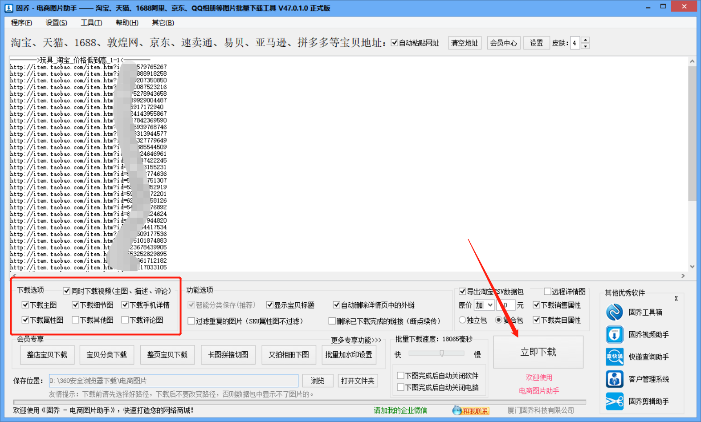
Task: Uncheck 下载细节图 option
Action: (75, 305)
